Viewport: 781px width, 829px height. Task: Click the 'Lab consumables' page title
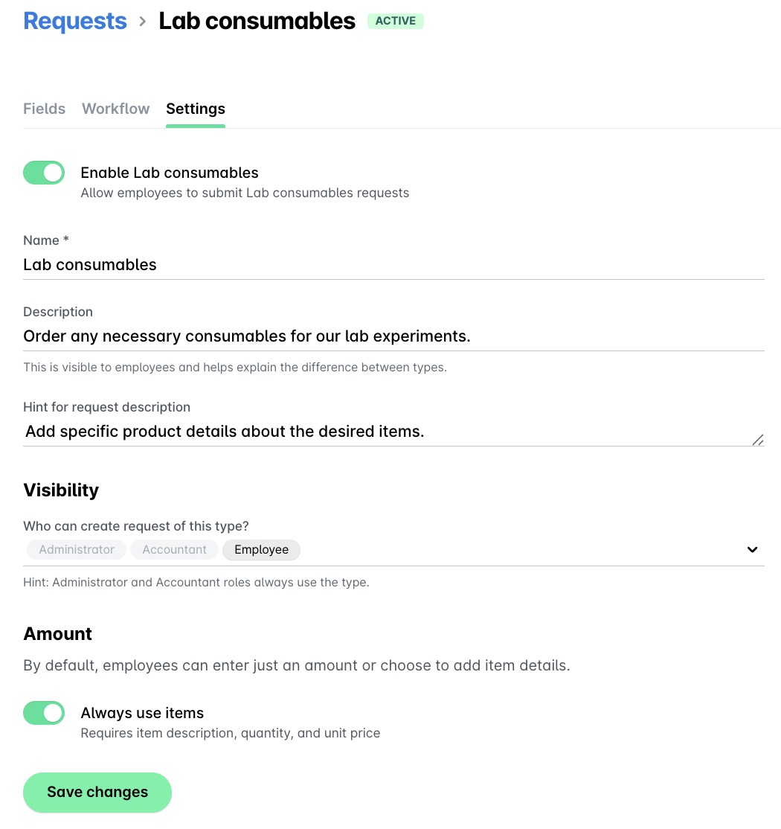click(x=257, y=21)
